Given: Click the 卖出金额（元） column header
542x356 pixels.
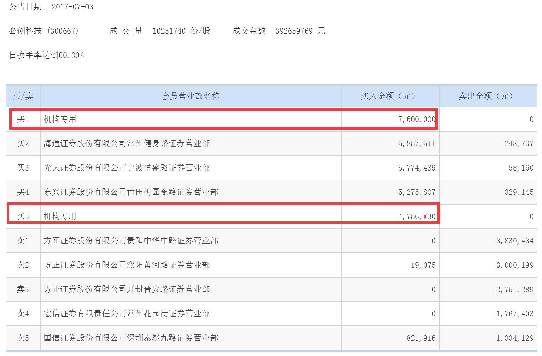Looking at the screenshot, I should point(488,96).
